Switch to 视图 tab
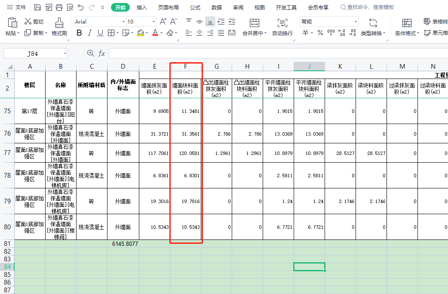 click(259, 7)
